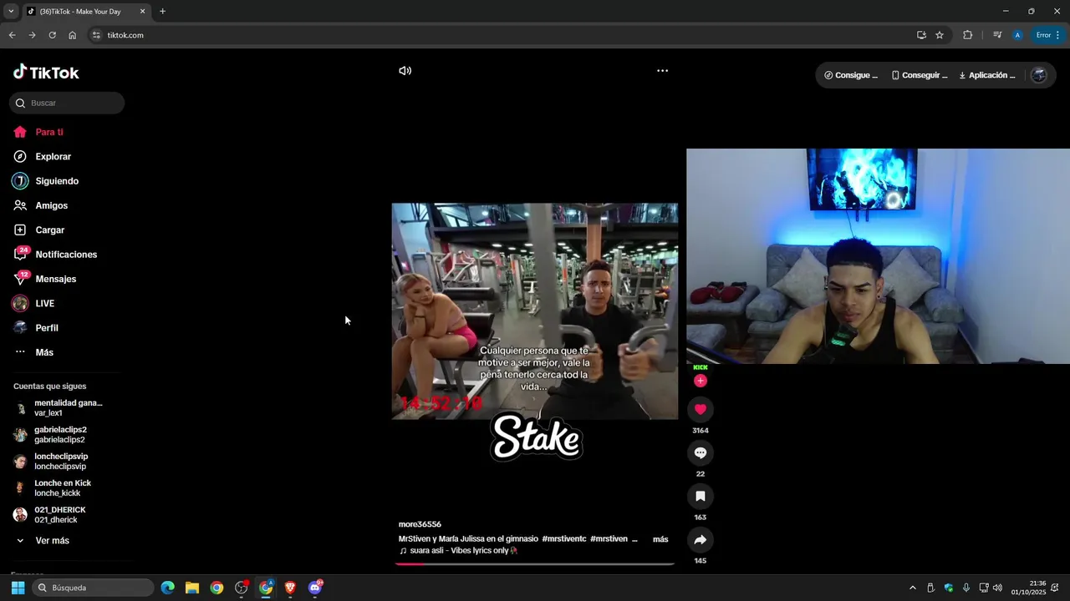
Task: Open File Explorer from the taskbar
Action: [192, 588]
